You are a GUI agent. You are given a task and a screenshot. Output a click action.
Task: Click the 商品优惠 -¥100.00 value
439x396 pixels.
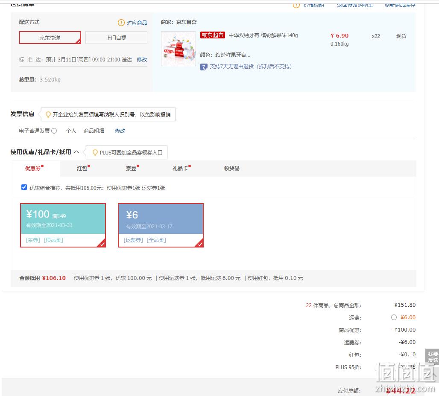(404, 330)
